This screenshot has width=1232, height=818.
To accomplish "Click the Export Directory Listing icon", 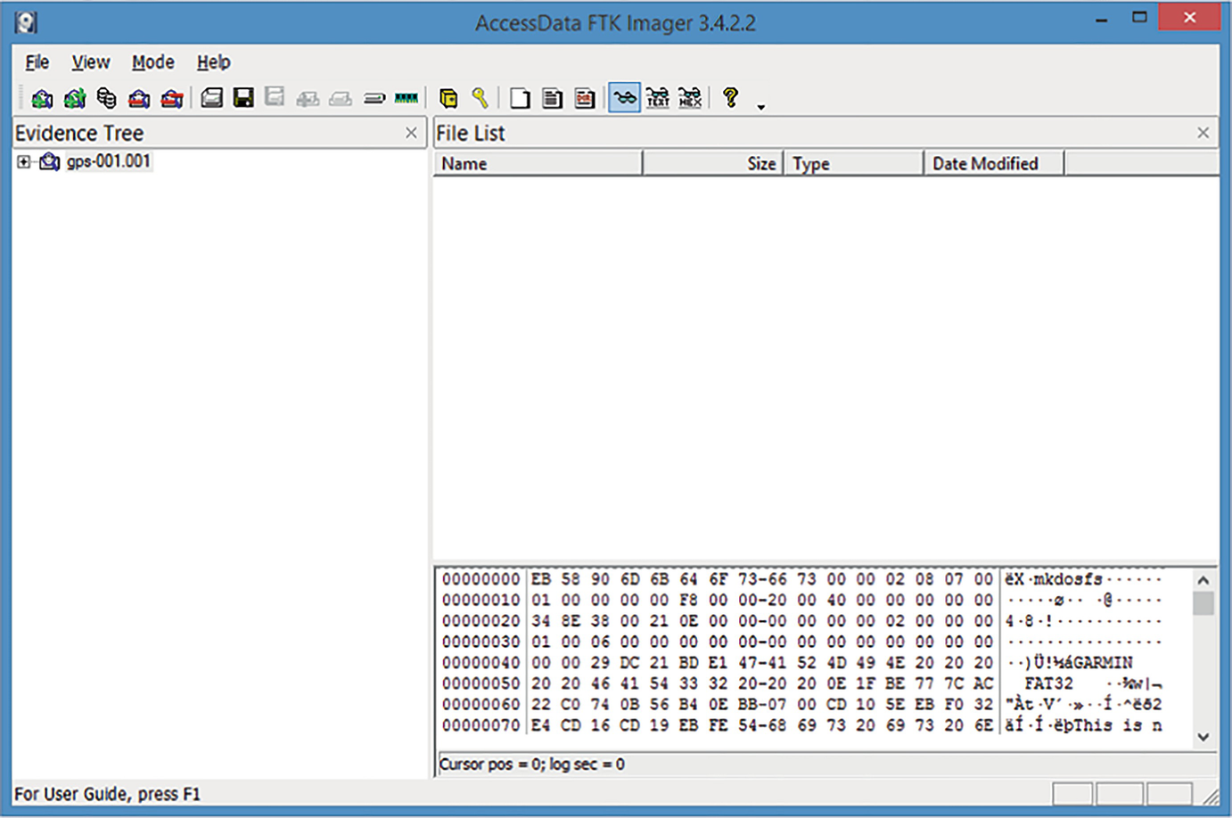I will [x=585, y=98].
